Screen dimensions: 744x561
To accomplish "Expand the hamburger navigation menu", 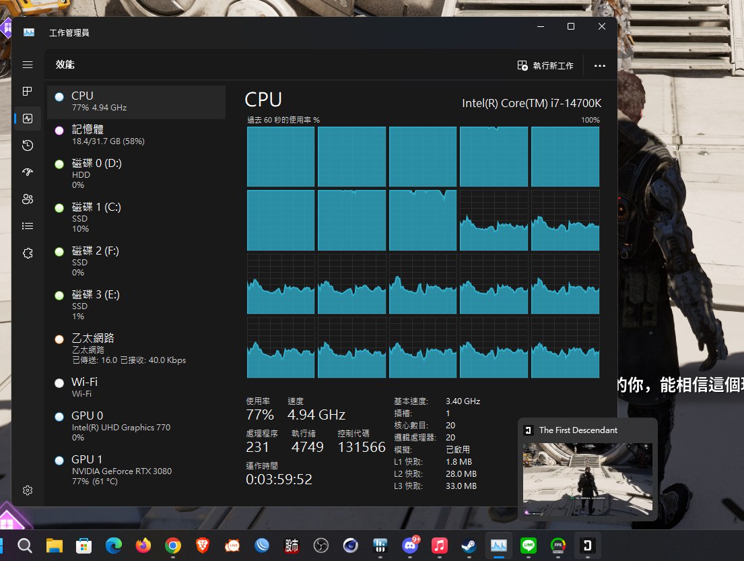I will pos(28,65).
